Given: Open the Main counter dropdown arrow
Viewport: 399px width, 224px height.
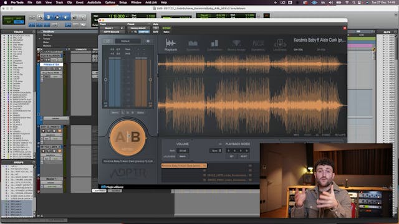Looking at the screenshot, I should click(127, 16).
